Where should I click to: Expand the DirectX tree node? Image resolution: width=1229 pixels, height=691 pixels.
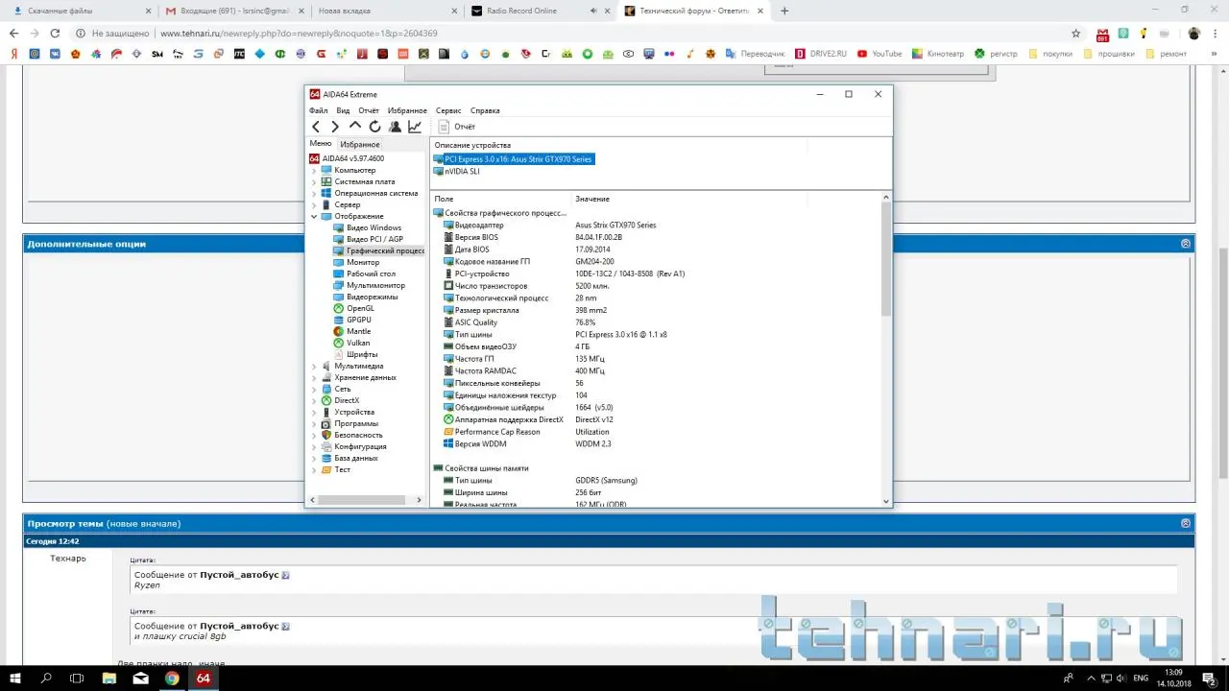pyautogui.click(x=314, y=401)
